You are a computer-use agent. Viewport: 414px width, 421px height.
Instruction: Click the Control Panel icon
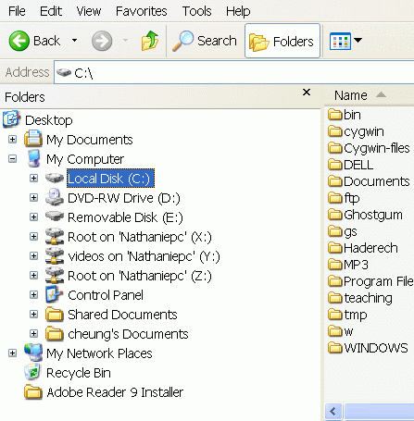[x=54, y=294]
